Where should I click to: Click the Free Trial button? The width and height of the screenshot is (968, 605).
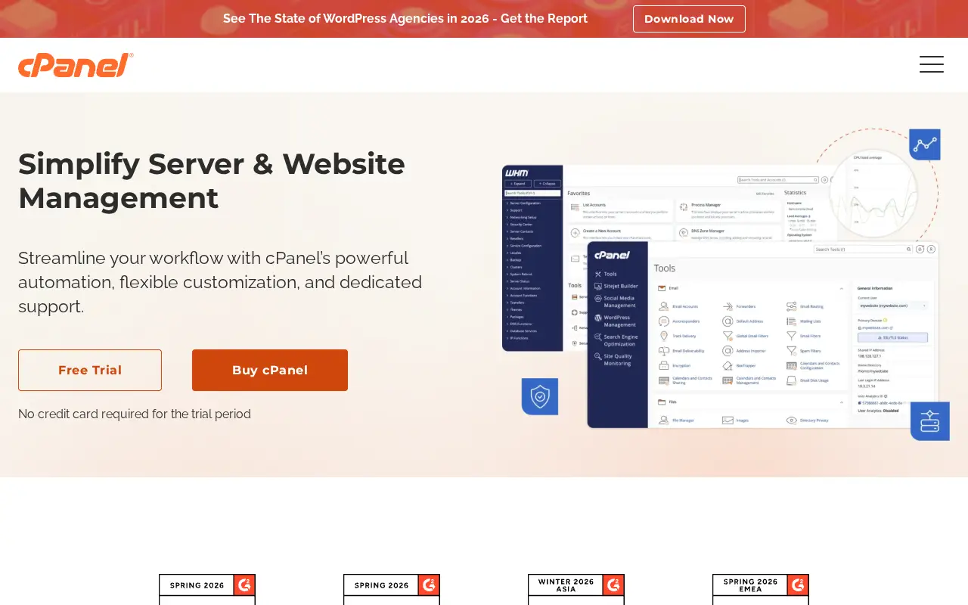point(90,370)
